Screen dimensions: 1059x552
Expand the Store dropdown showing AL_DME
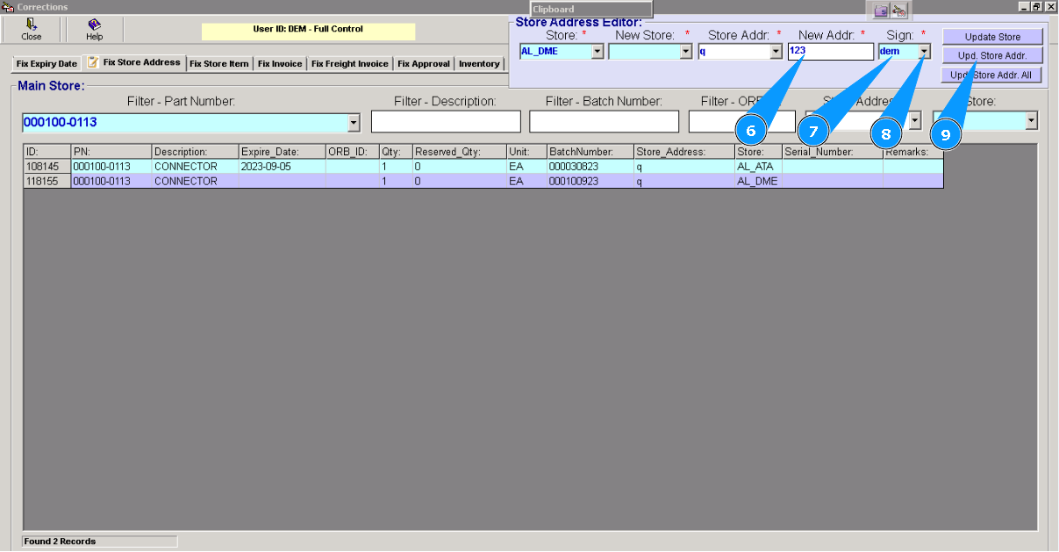coord(597,52)
